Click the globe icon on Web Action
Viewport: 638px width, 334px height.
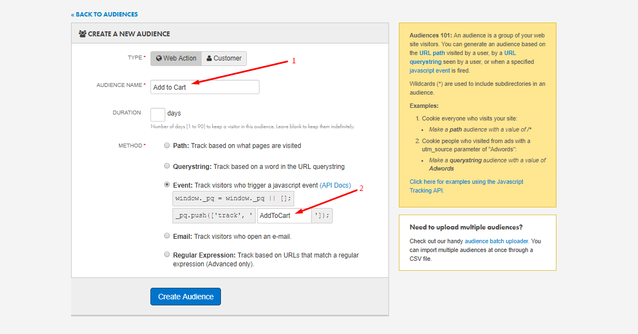pos(159,58)
